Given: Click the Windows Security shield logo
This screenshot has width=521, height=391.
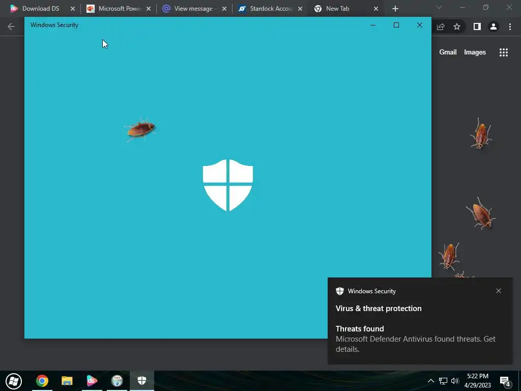Looking at the screenshot, I should [228, 185].
